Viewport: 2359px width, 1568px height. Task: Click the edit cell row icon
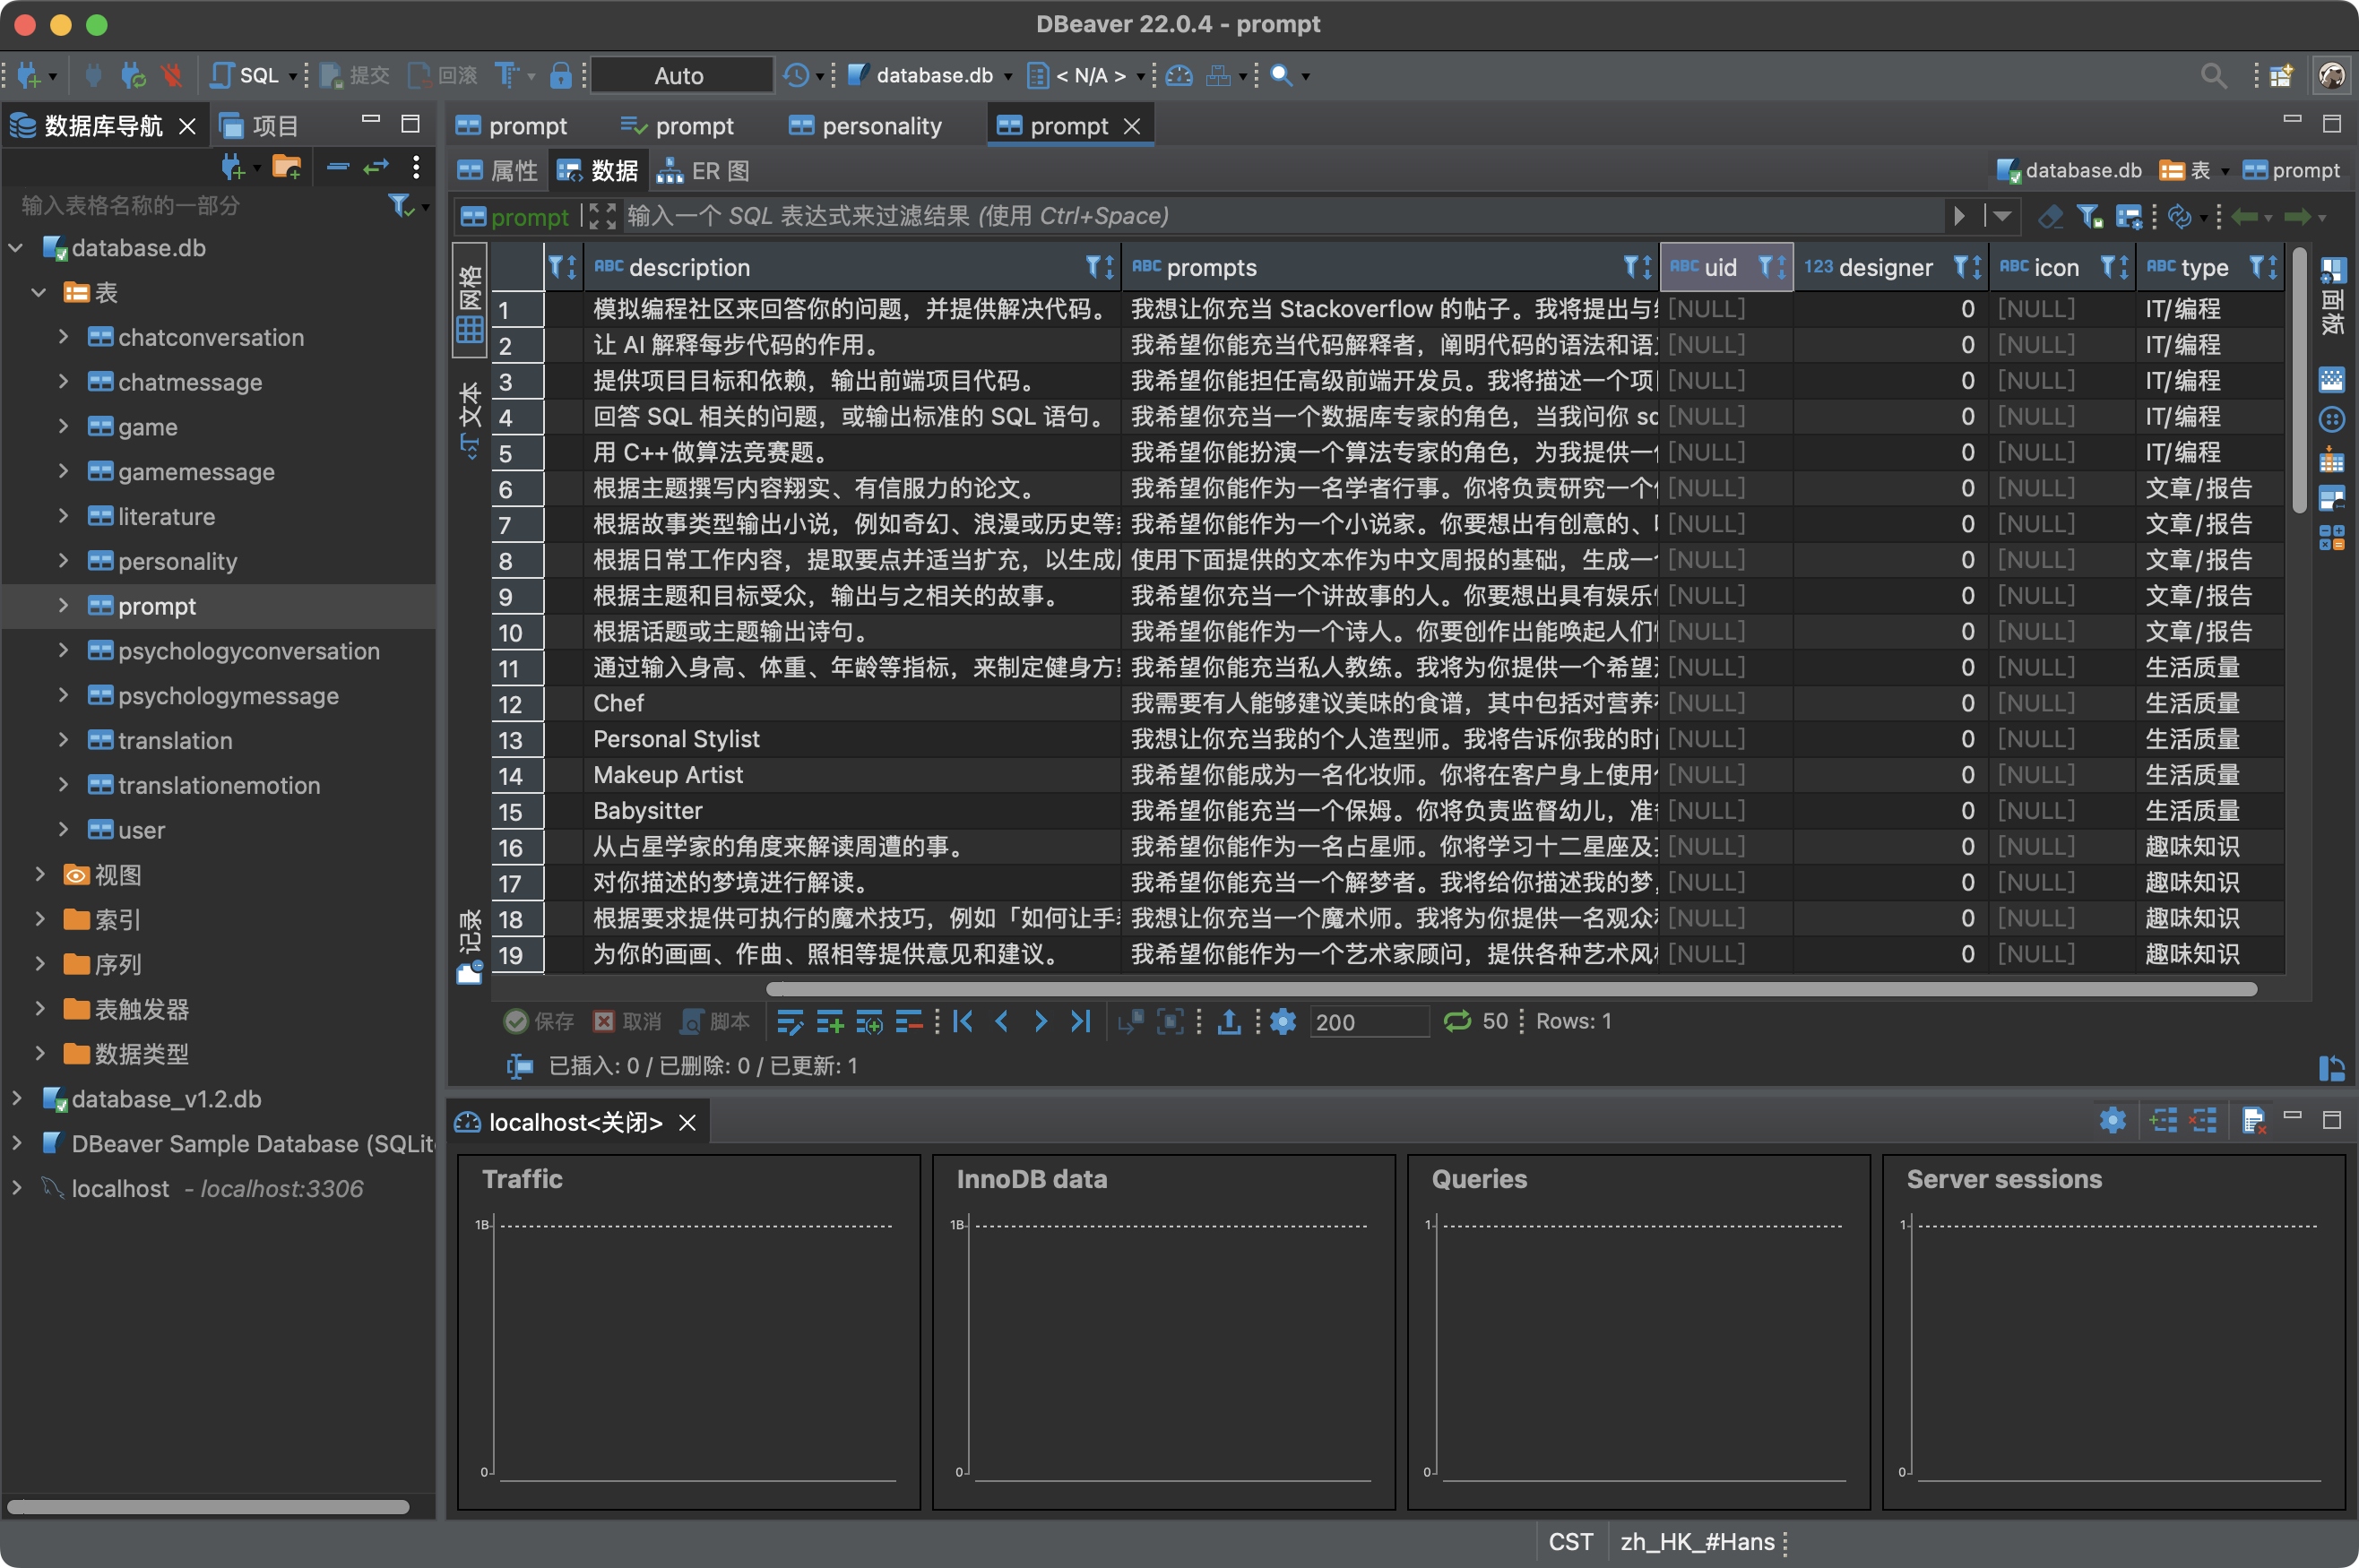click(x=790, y=1021)
